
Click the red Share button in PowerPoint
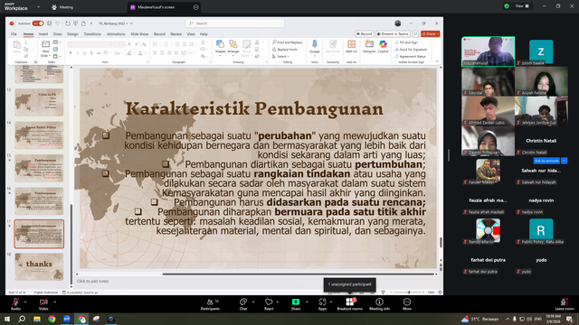pyautogui.click(x=431, y=34)
